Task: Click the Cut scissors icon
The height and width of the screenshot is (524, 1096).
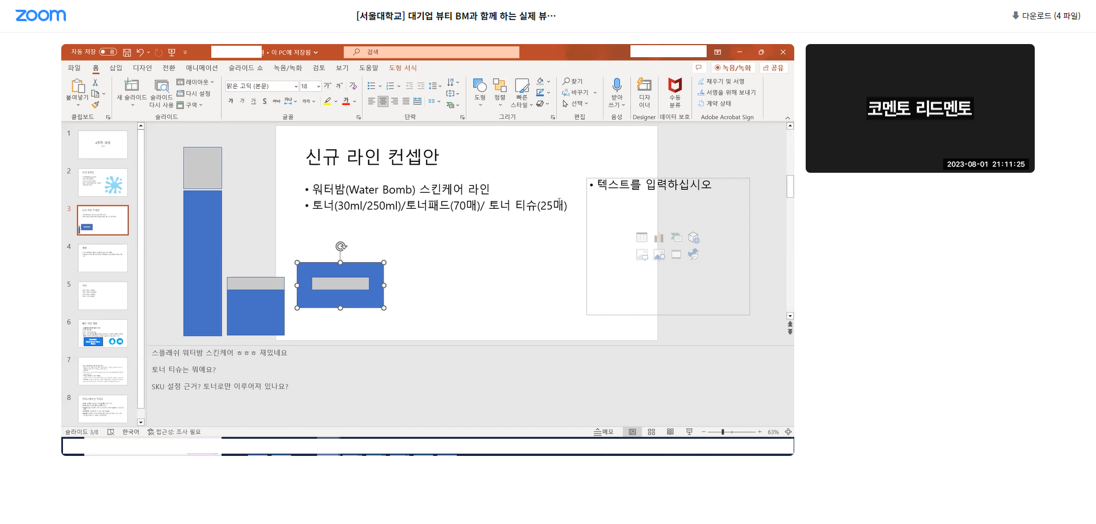Action: pyautogui.click(x=95, y=82)
